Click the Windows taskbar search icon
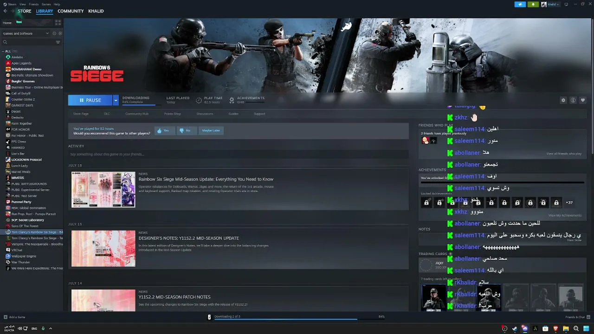Viewport: 594px width, 334px height. coord(576,328)
